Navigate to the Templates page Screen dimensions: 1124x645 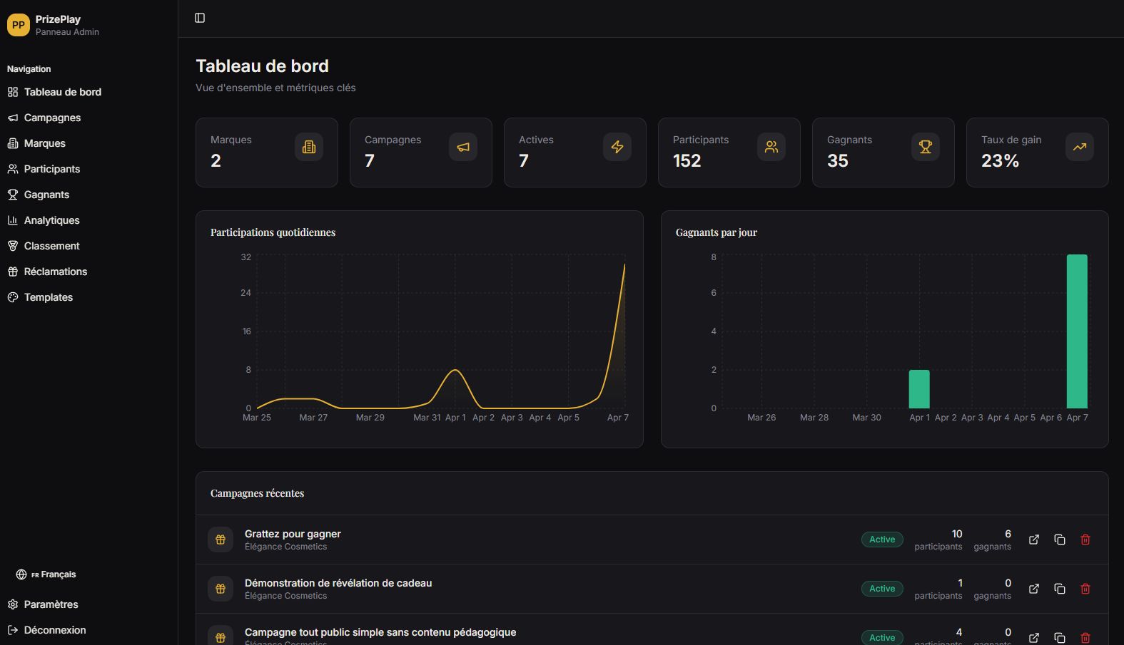(48, 297)
